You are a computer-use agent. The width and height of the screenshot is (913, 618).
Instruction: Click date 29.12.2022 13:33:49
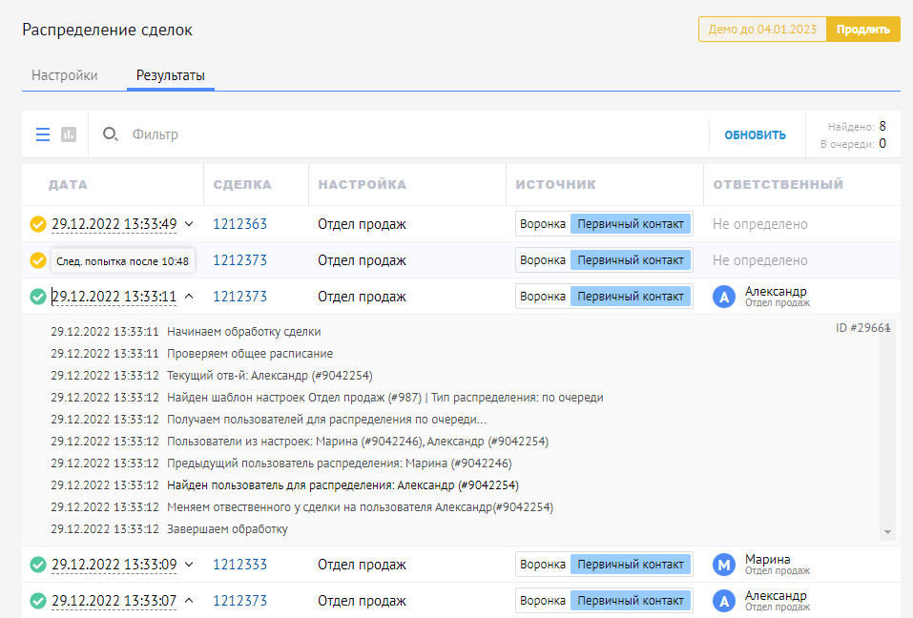tap(114, 224)
